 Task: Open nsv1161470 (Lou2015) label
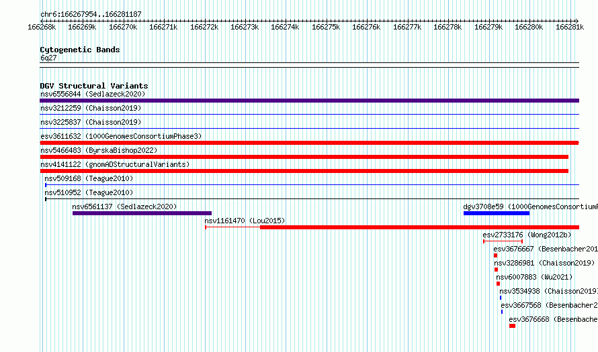coord(245,221)
